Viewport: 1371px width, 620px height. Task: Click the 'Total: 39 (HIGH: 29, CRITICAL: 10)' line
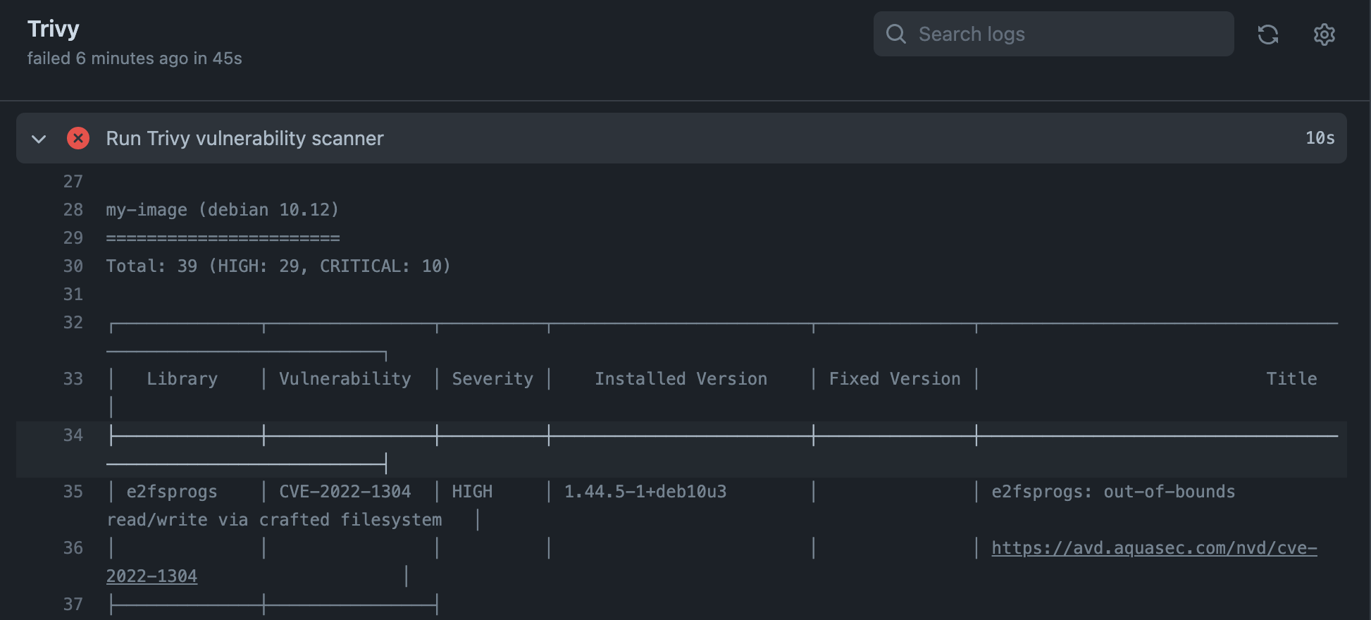point(278,266)
